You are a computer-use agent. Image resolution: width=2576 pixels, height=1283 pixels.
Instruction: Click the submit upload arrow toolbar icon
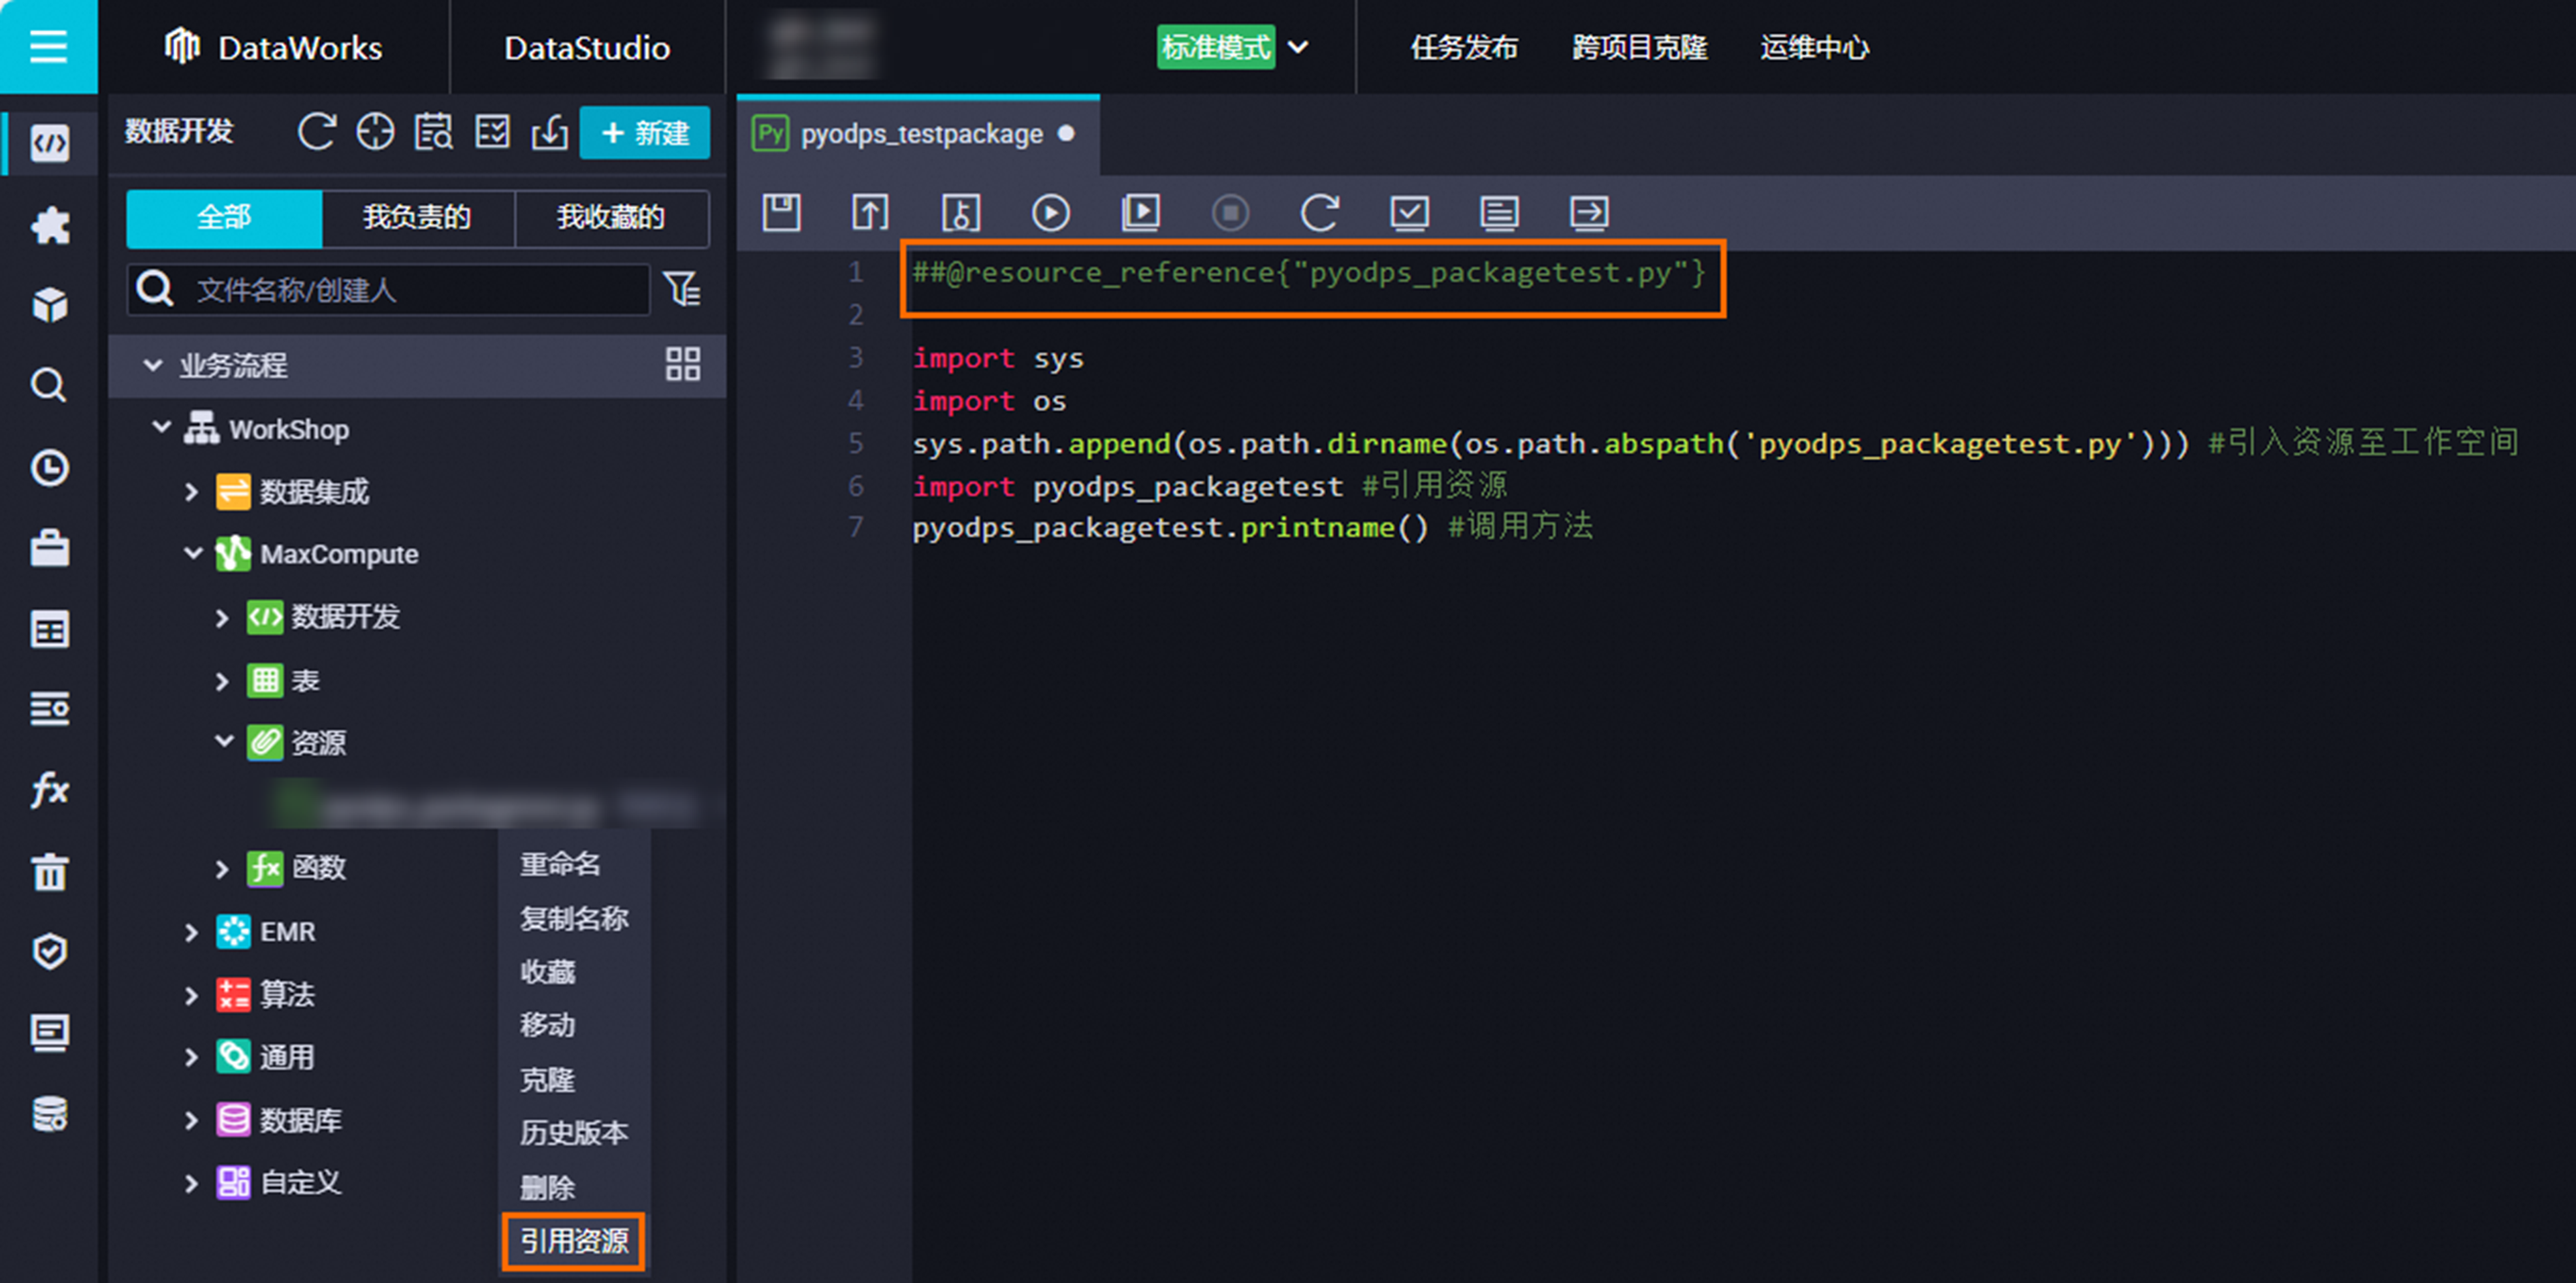pyautogui.click(x=870, y=213)
